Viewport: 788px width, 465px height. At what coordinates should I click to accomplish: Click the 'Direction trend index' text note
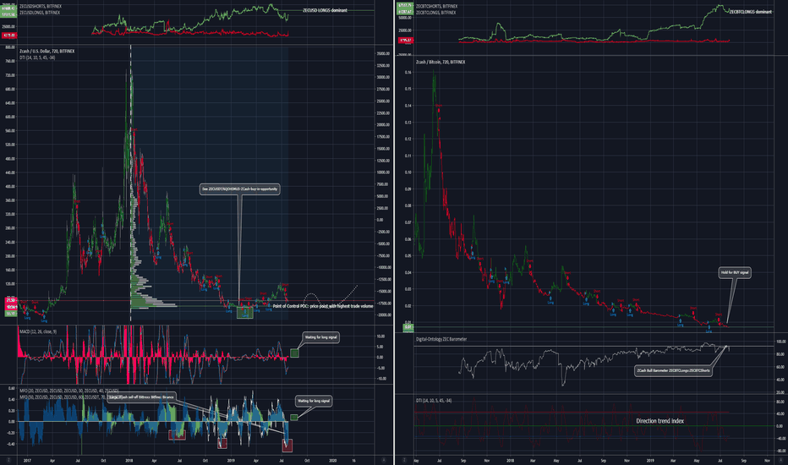click(x=659, y=421)
